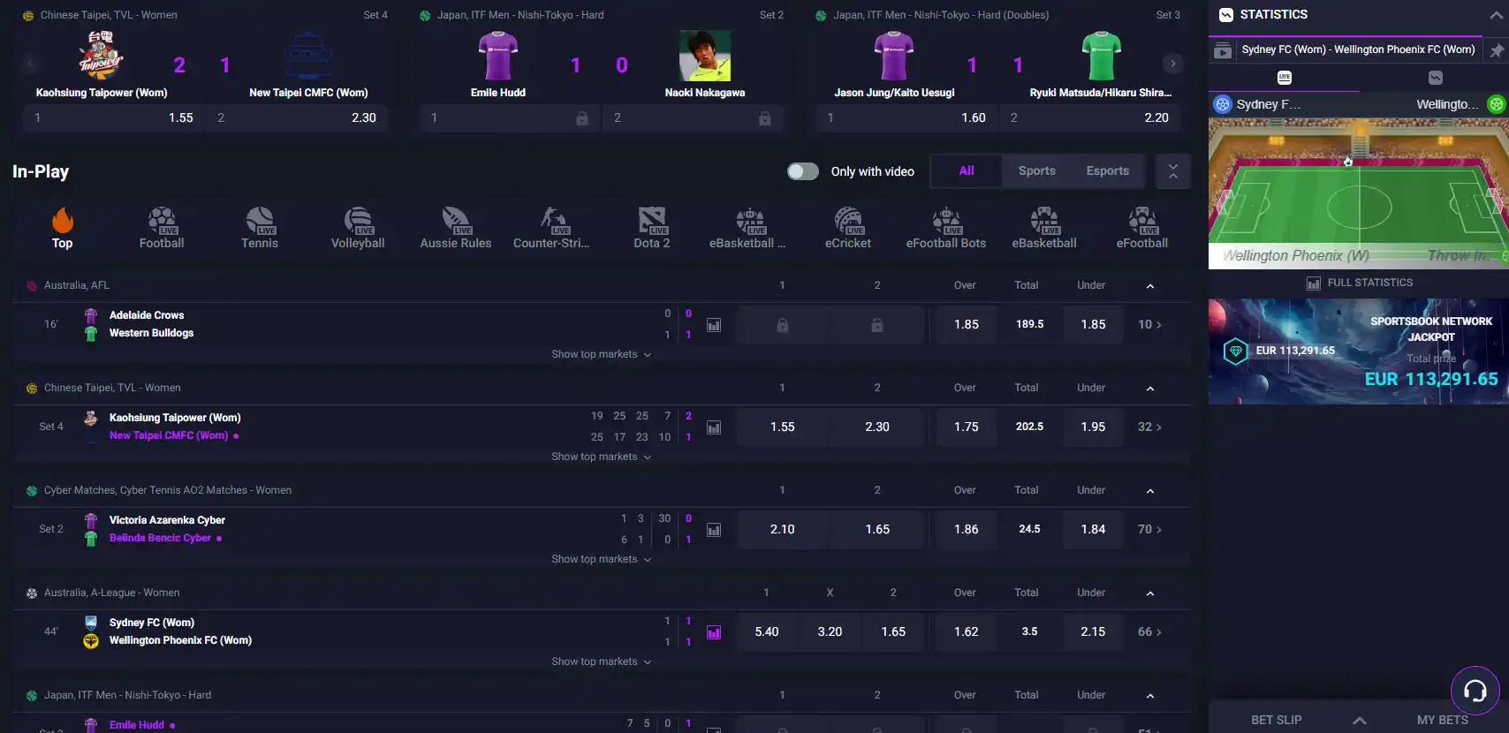Image resolution: width=1509 pixels, height=733 pixels.
Task: Select Under 3.5 at 2.15 for Sydney FC
Action: [x=1093, y=632]
